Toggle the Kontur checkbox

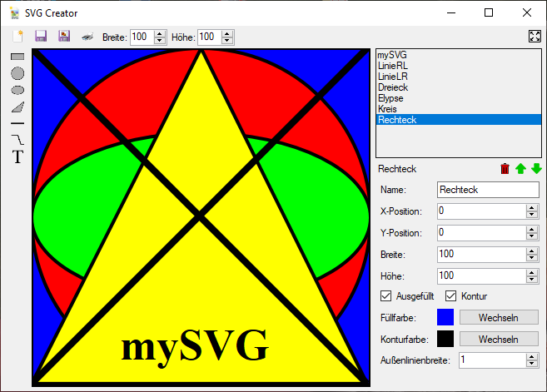(x=451, y=295)
